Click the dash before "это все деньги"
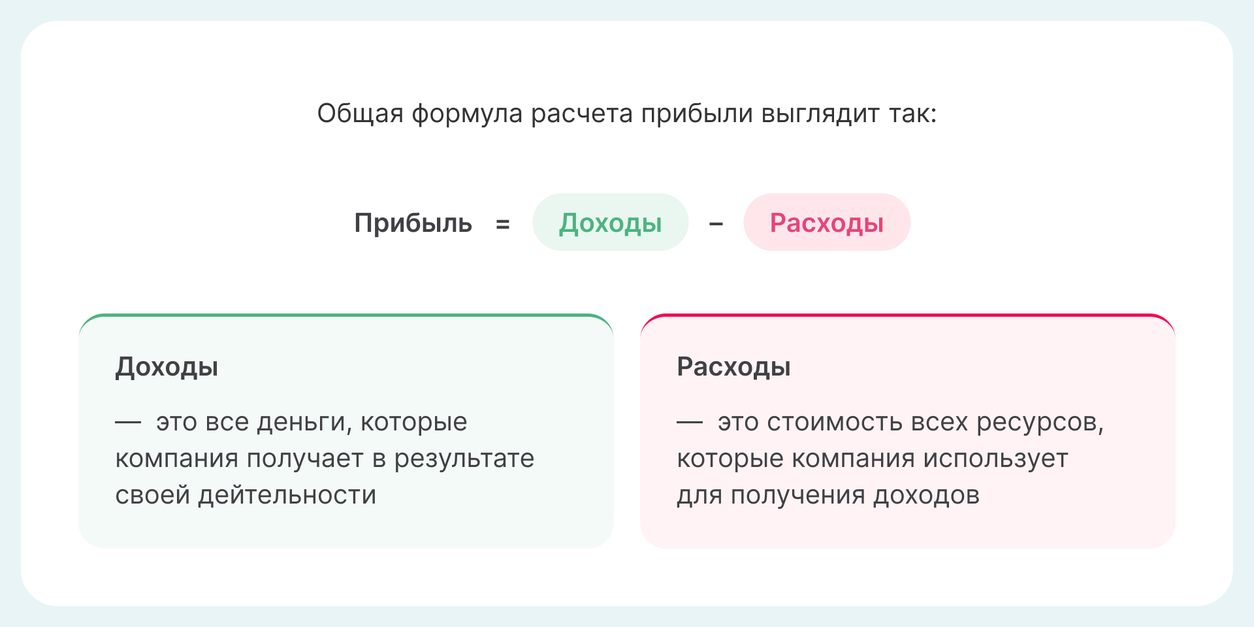This screenshot has width=1254, height=627. pyautogui.click(x=128, y=423)
